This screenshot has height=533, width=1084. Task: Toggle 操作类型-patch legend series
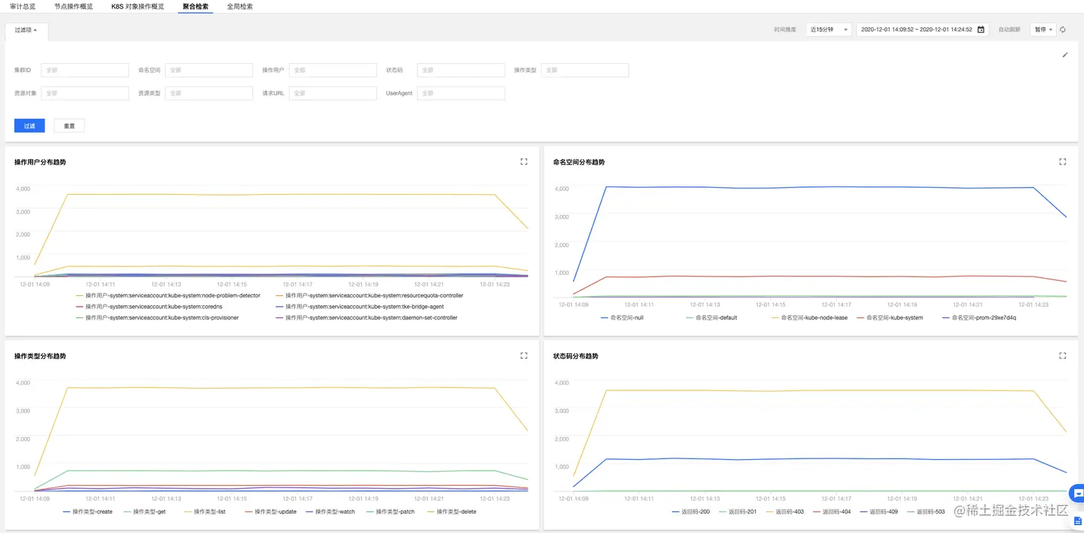[390, 512]
